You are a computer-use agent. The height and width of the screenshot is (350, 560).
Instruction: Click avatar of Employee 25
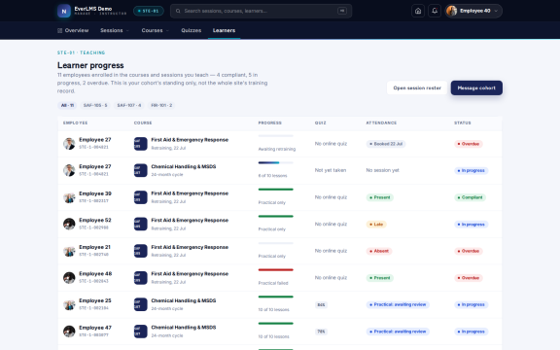pyautogui.click(x=69, y=304)
